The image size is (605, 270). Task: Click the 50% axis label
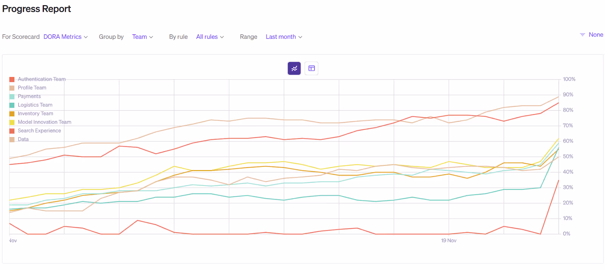coord(568,156)
